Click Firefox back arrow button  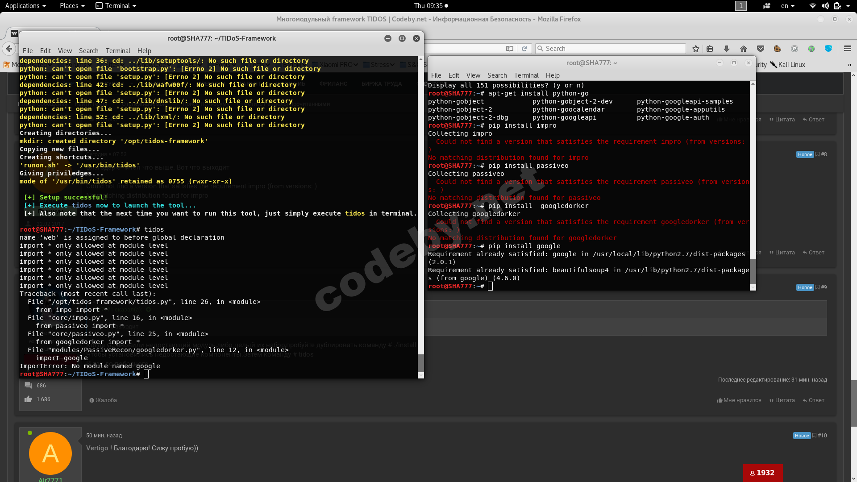9,49
